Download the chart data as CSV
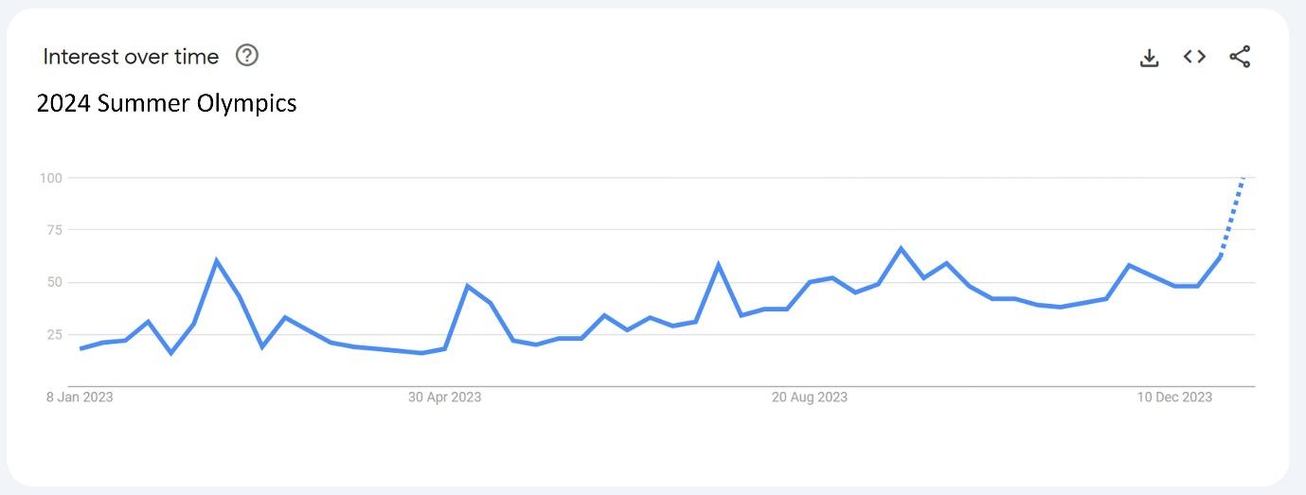 coord(1149,58)
